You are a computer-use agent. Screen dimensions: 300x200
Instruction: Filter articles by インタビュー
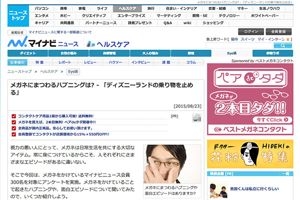coord(141,62)
